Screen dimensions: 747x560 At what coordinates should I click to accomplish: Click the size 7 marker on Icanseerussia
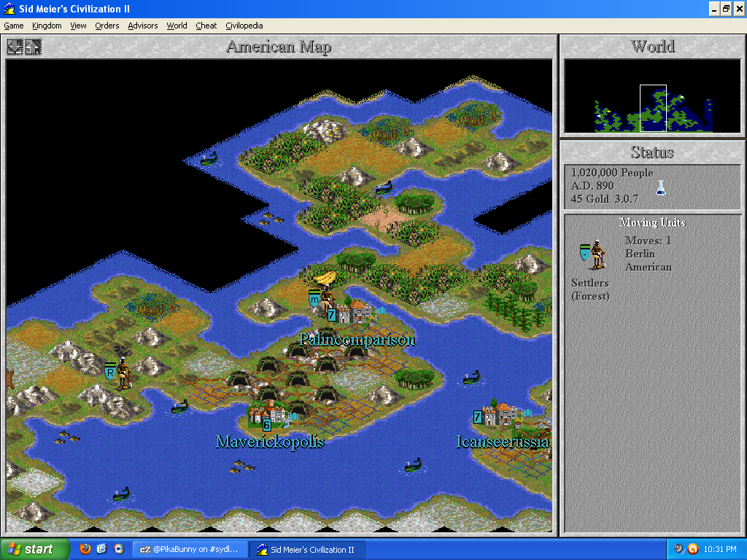click(x=477, y=417)
